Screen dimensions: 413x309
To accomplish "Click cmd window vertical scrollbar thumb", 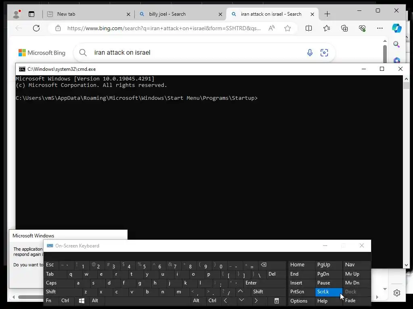I will click(406, 85).
